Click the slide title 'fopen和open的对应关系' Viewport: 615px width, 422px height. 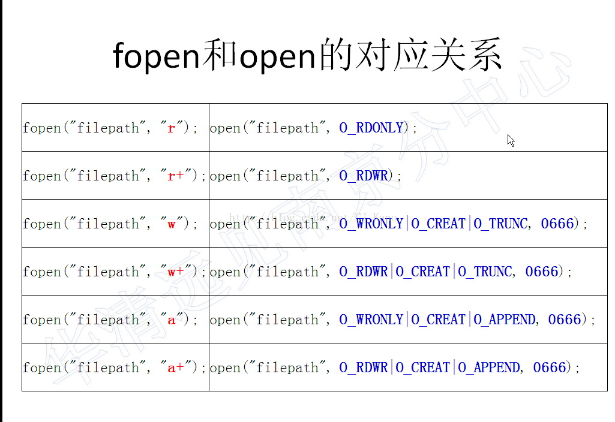click(307, 55)
